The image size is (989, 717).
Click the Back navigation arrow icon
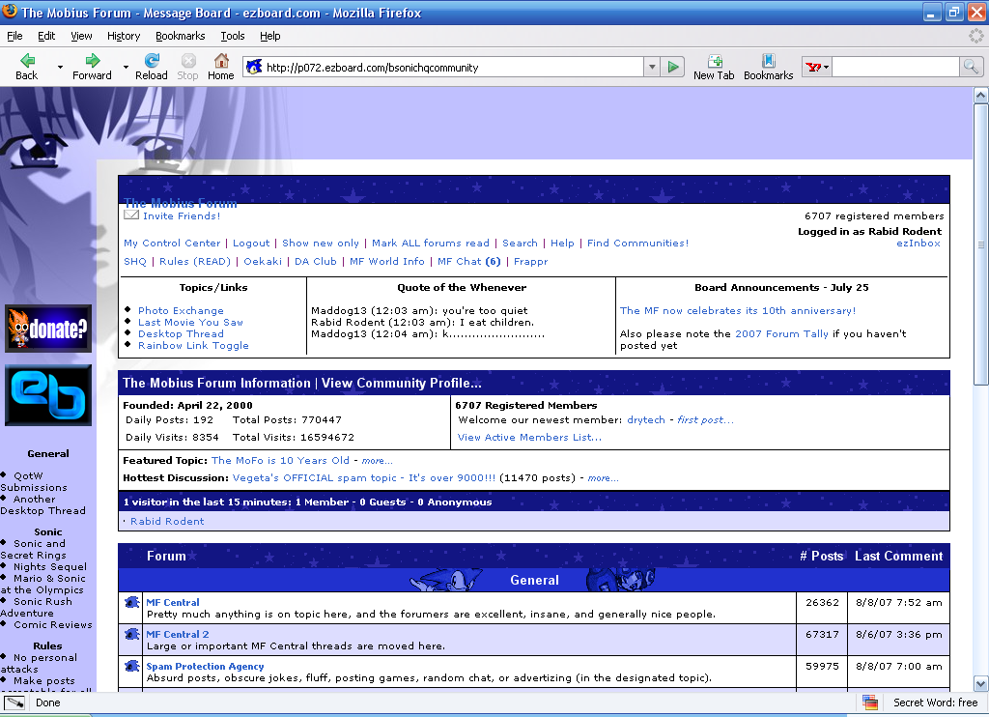coord(27,61)
